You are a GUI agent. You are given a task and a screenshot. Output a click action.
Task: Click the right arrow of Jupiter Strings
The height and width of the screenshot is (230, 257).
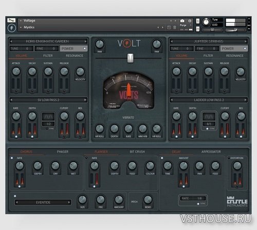[x=246, y=41]
